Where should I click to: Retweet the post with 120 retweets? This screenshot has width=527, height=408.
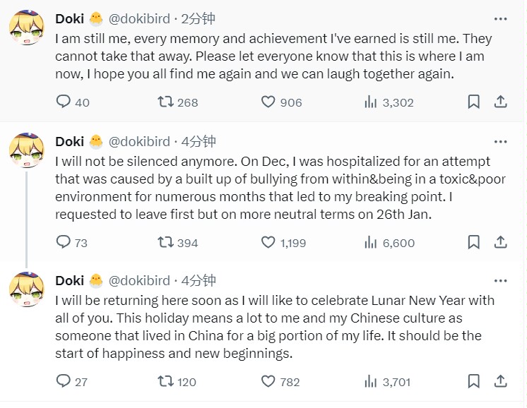click(x=165, y=382)
